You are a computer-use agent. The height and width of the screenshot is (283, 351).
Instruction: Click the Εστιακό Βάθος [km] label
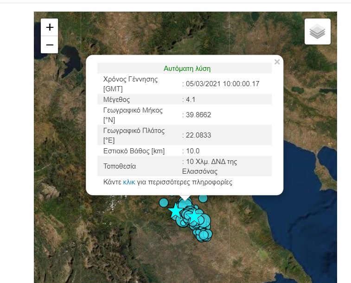(x=134, y=151)
